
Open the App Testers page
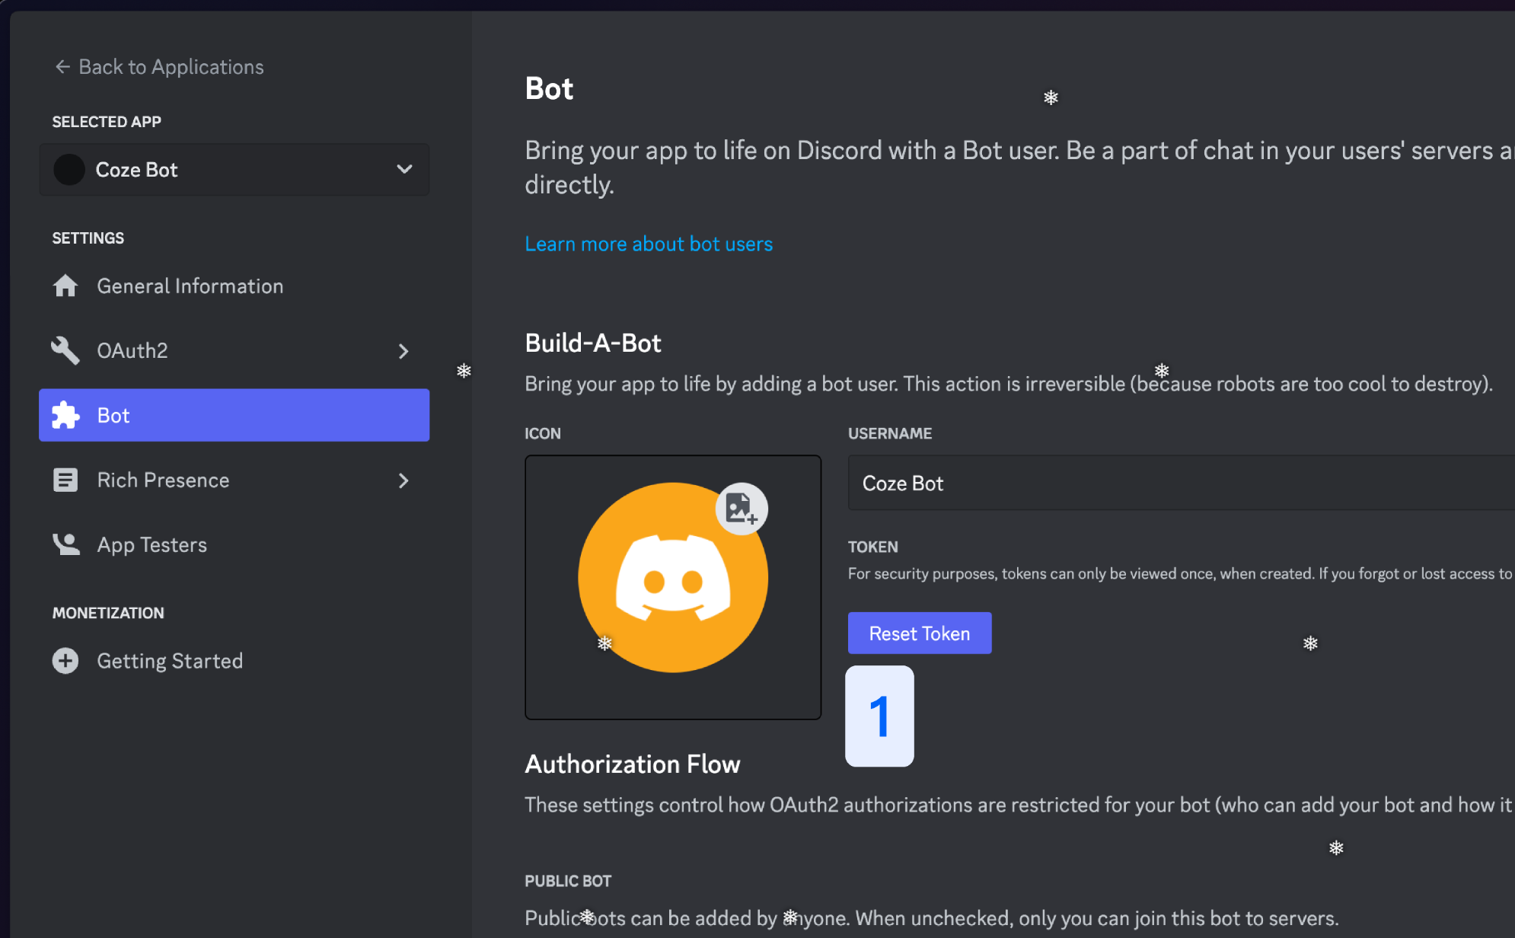click(x=151, y=545)
